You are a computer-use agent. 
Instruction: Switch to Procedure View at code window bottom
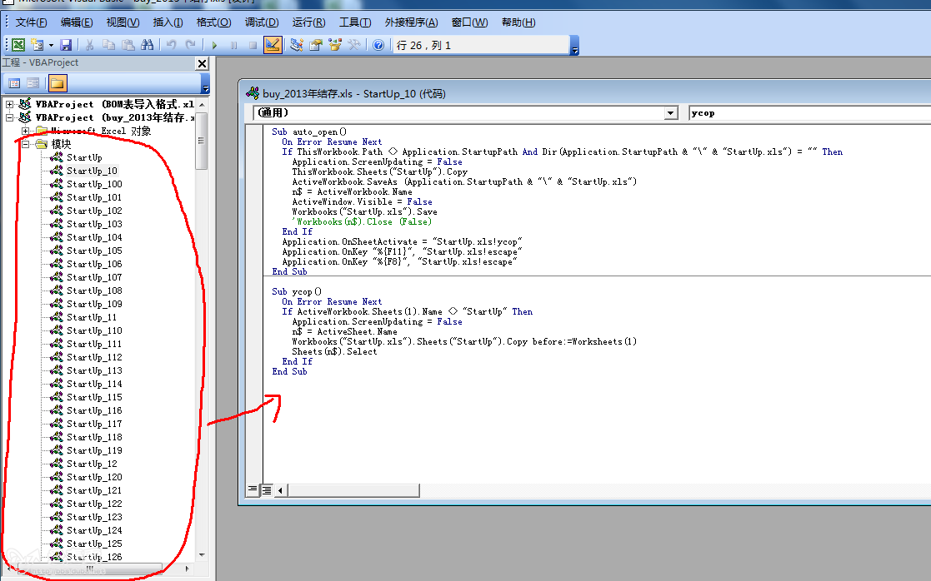253,489
